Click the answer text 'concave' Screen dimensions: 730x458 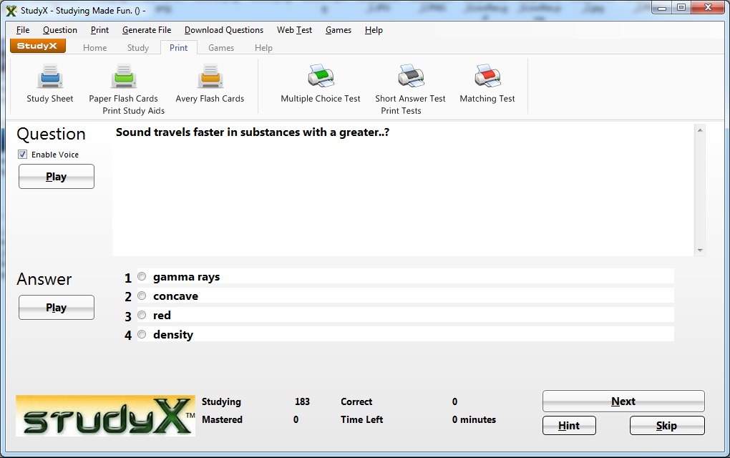pos(175,296)
